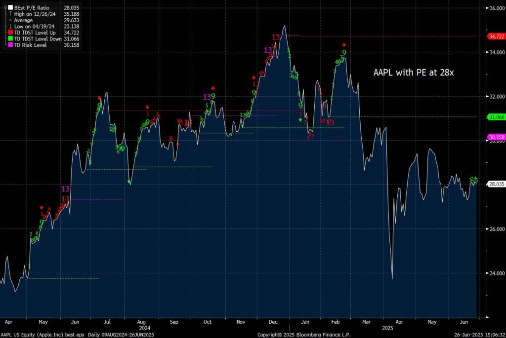
Task: Click the 'Dec' date axis label
Action: [x=273, y=322]
